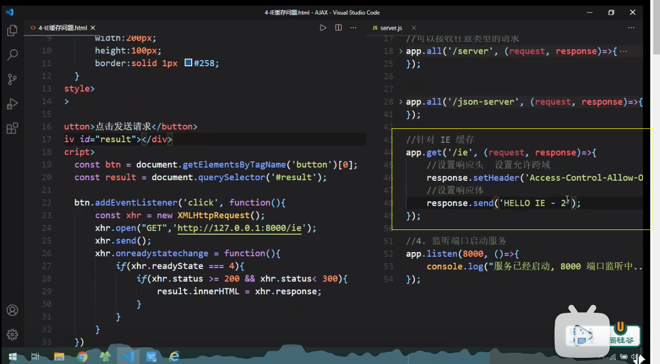Click the vertical scrollbar at the far right edge
This screenshot has height=364, width=660.
[x=656, y=28]
